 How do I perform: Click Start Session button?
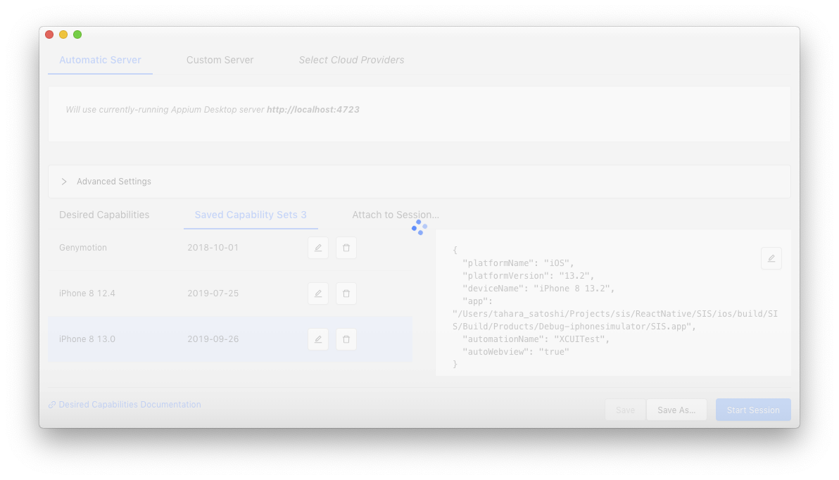(x=753, y=410)
